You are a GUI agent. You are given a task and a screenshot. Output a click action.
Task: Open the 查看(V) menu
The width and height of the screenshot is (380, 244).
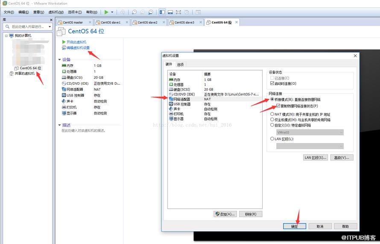(x=38, y=12)
